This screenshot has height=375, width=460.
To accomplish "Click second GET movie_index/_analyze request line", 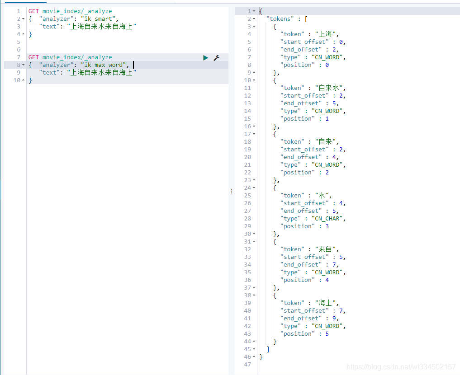I will click(70, 57).
